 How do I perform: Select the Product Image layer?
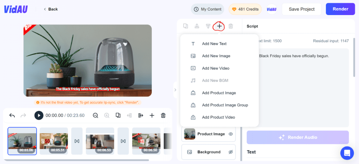pyautogui.click(x=209, y=134)
